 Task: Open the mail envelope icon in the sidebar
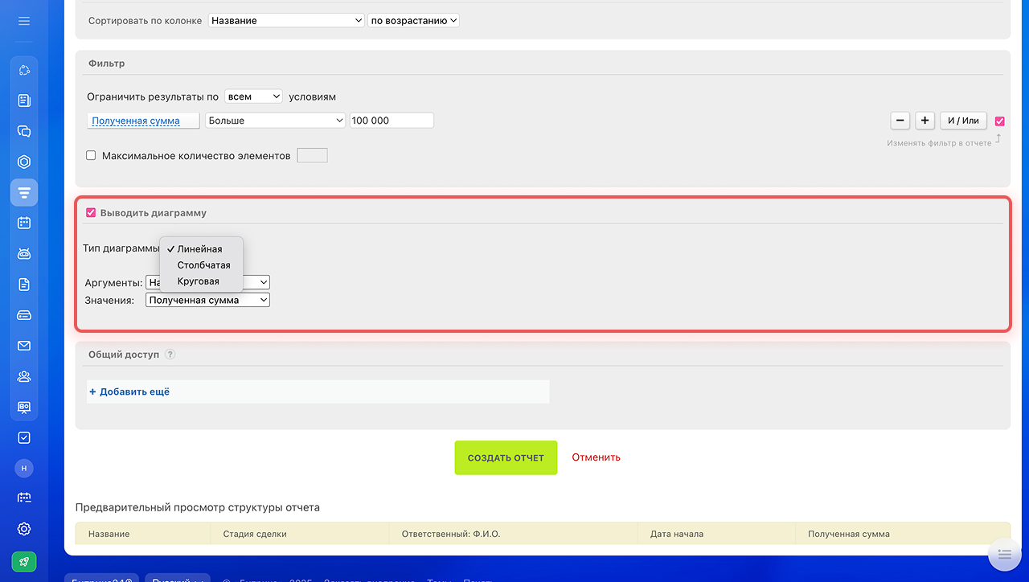point(24,346)
